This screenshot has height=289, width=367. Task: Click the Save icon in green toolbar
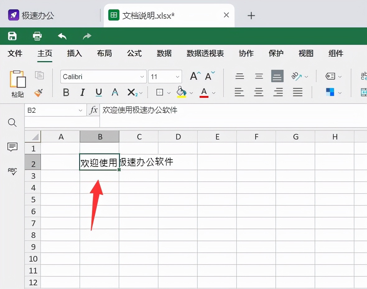point(12,36)
